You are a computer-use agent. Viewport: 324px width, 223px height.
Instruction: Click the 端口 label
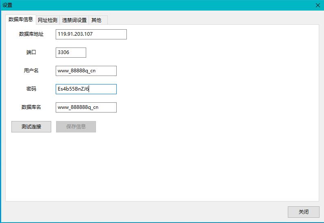point(31,52)
